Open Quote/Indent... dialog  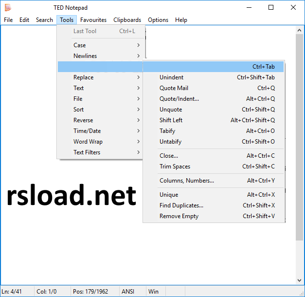click(214, 99)
